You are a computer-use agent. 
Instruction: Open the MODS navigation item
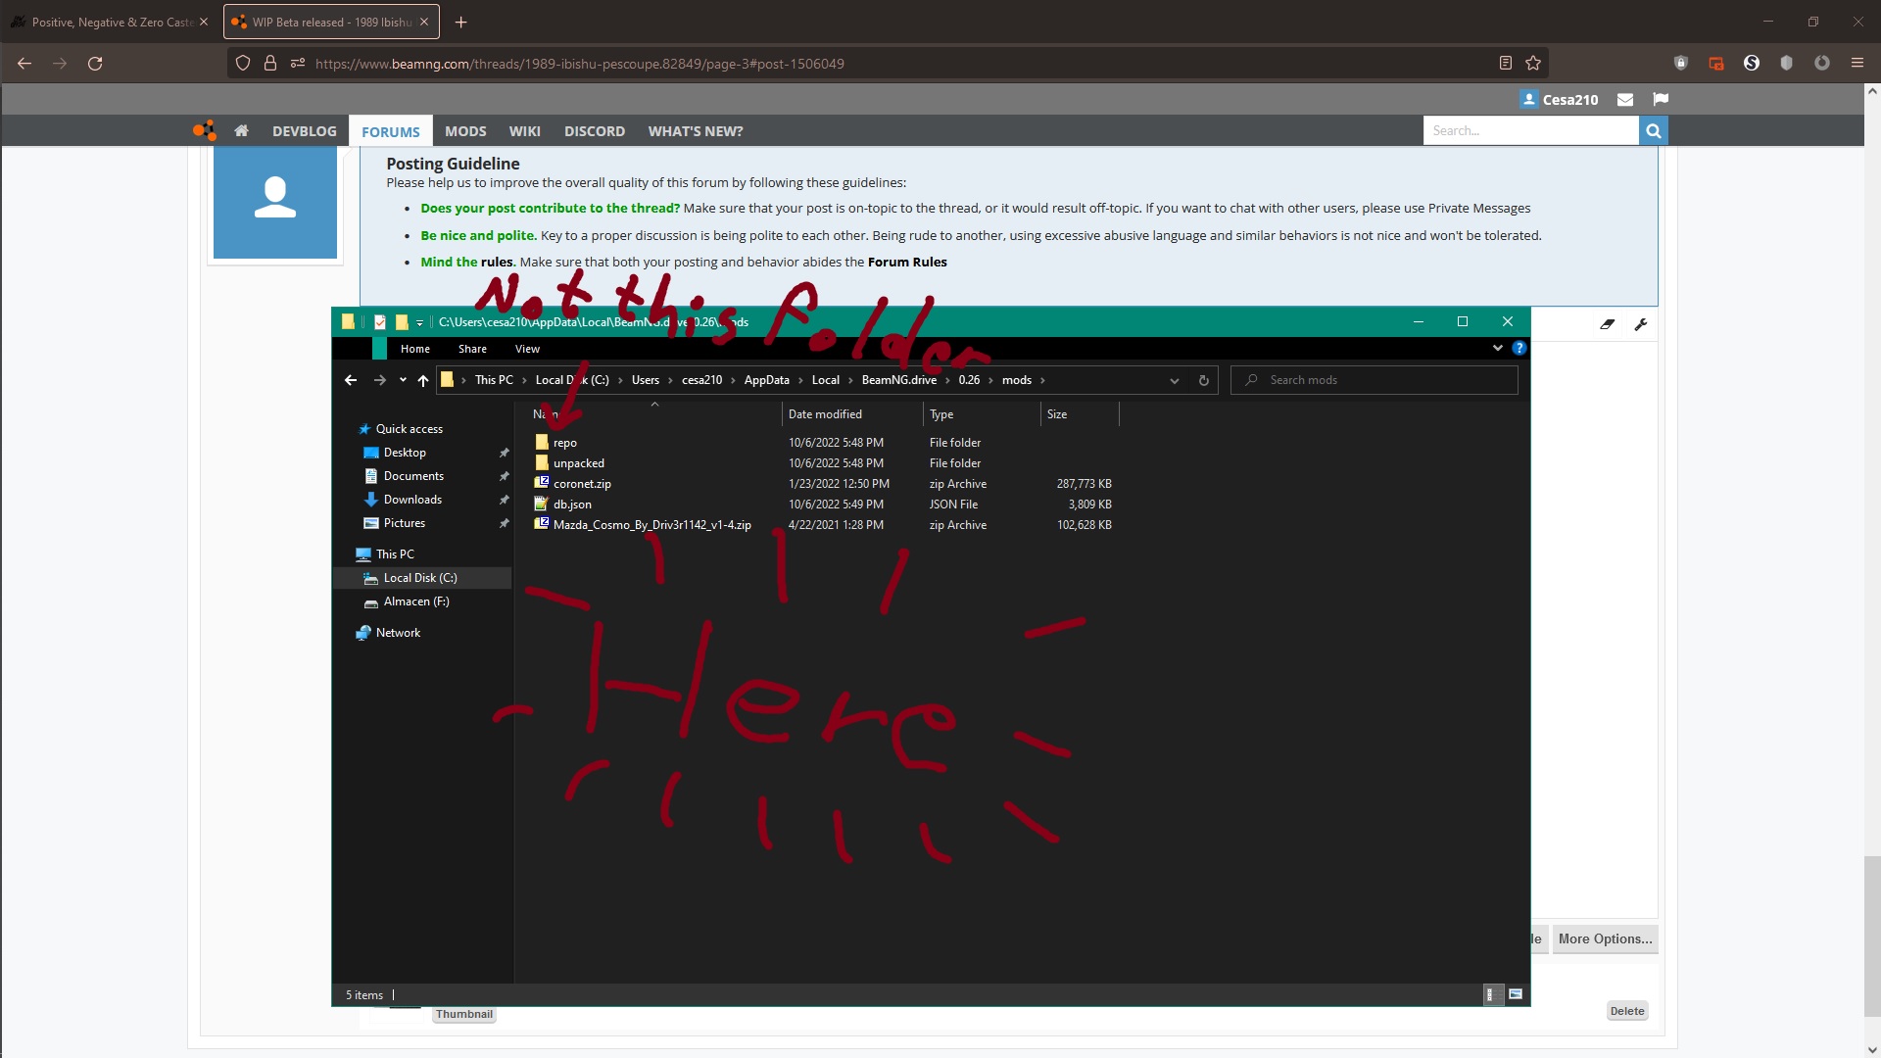465,131
